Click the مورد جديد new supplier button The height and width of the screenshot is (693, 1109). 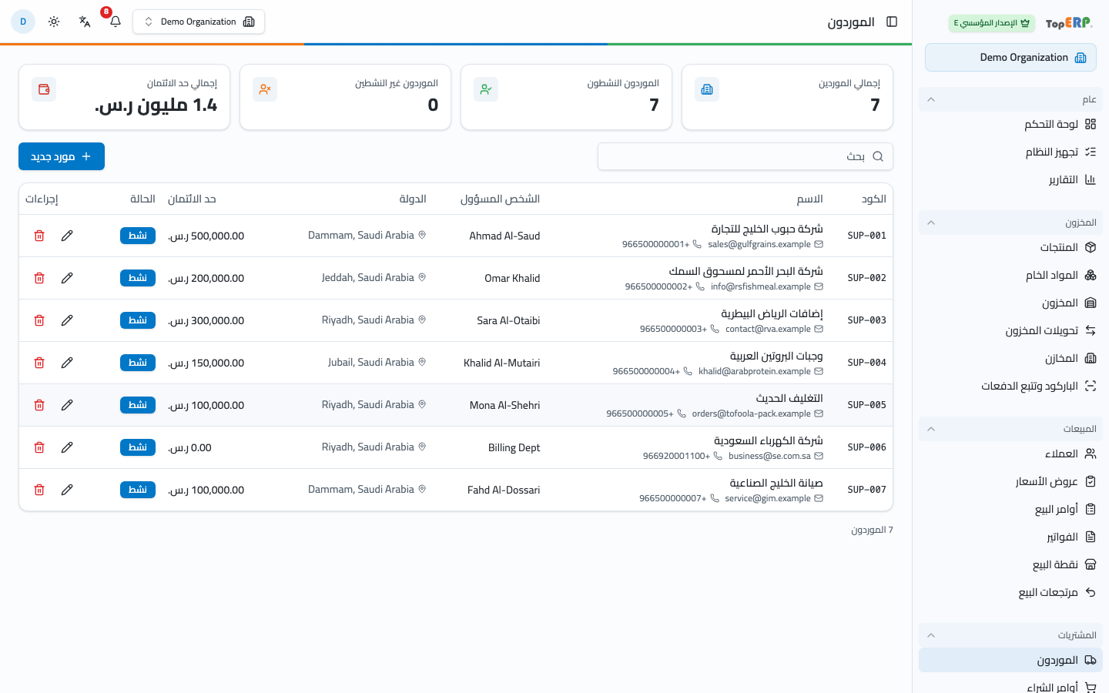[x=62, y=156]
